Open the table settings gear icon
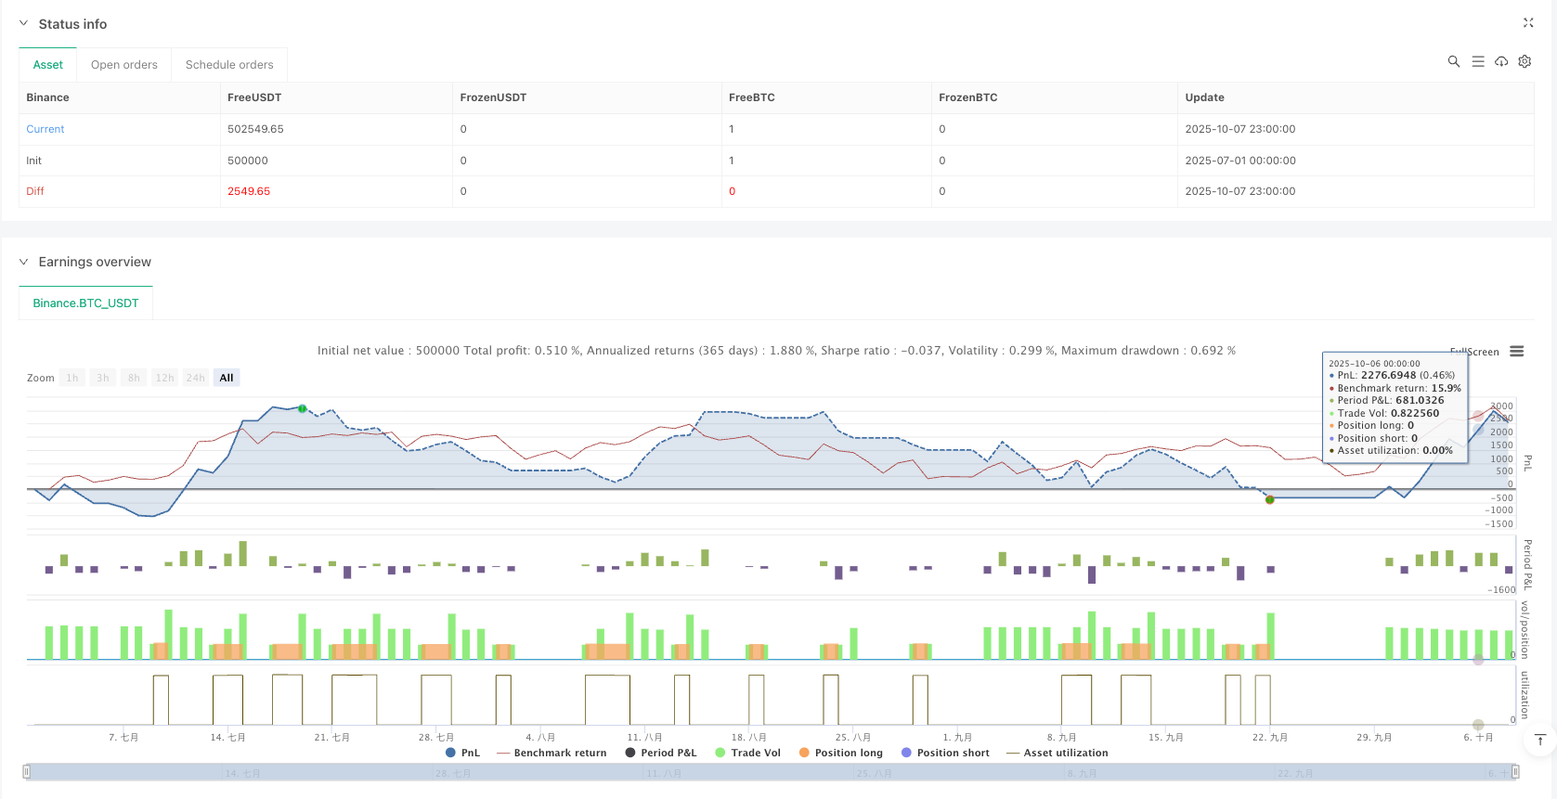The width and height of the screenshot is (1557, 799). pos(1525,61)
